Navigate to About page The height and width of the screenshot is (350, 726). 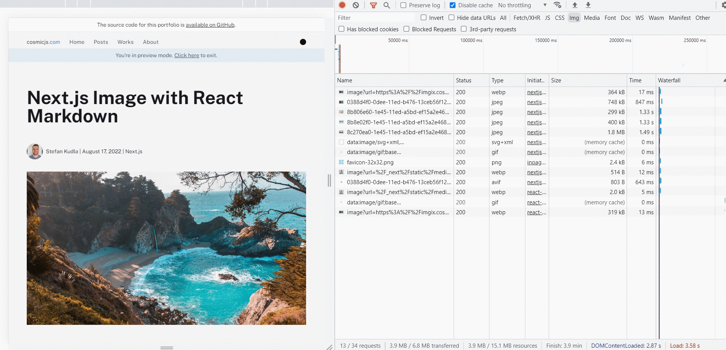[151, 42]
